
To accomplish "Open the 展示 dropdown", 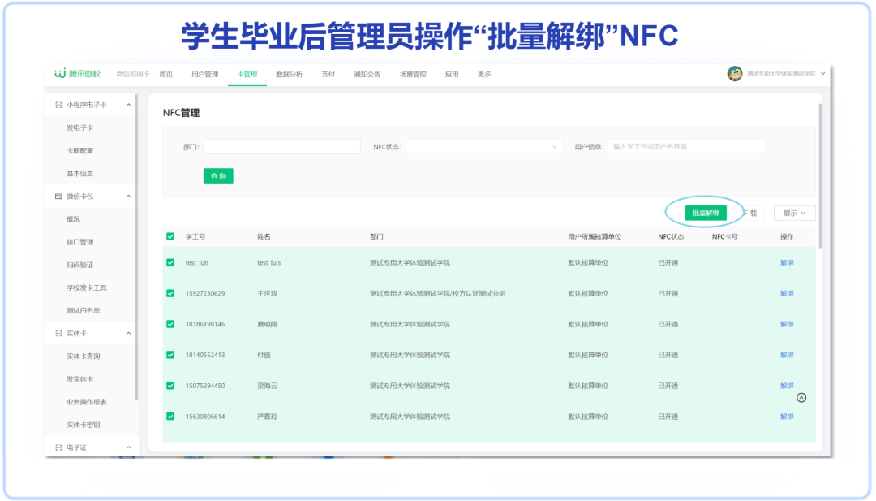I will [794, 213].
